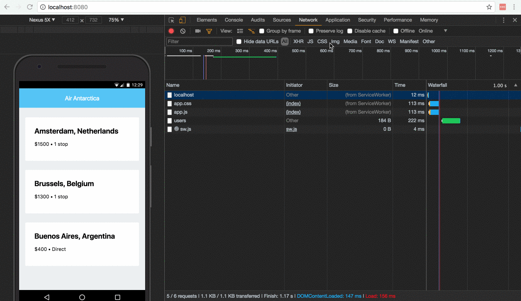
Task: Check Disable cache option
Action: [x=350, y=31]
